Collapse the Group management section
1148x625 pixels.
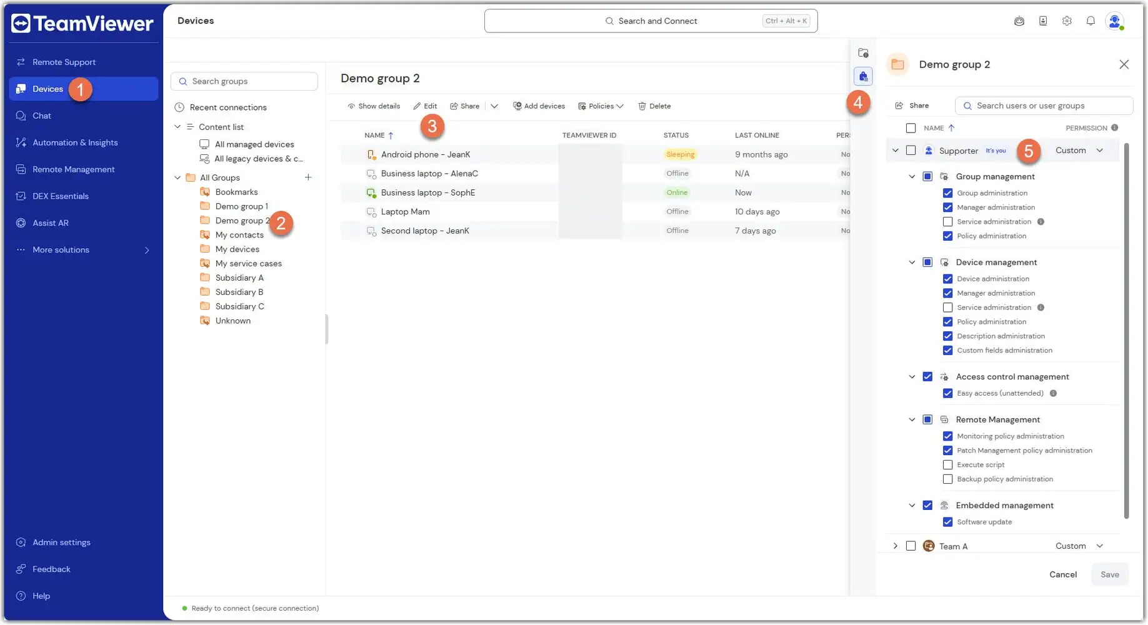(912, 177)
